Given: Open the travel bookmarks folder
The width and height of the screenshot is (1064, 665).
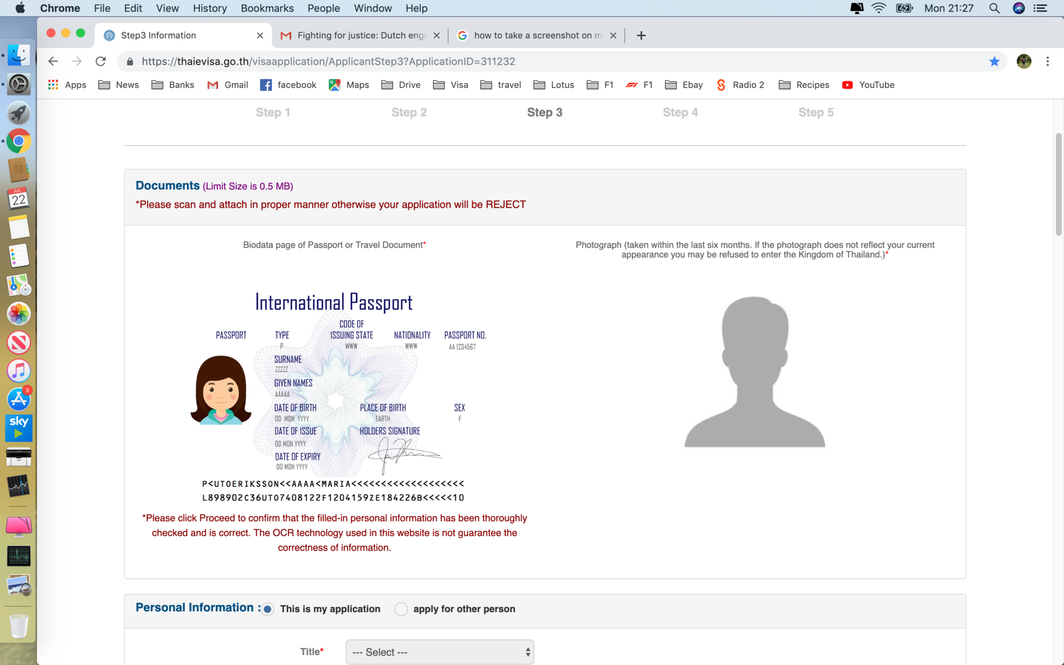Looking at the screenshot, I should point(500,85).
